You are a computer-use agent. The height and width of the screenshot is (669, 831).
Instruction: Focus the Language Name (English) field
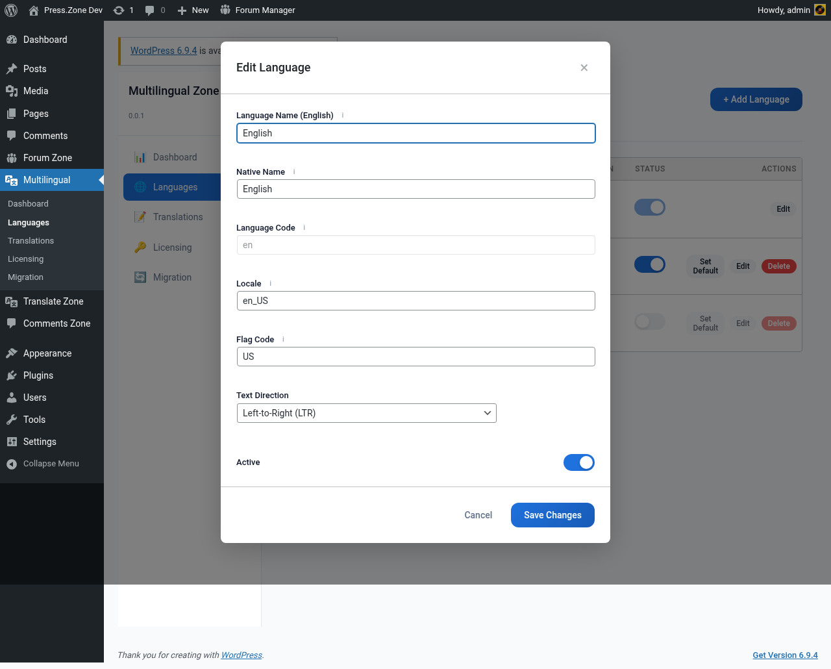[x=416, y=133]
